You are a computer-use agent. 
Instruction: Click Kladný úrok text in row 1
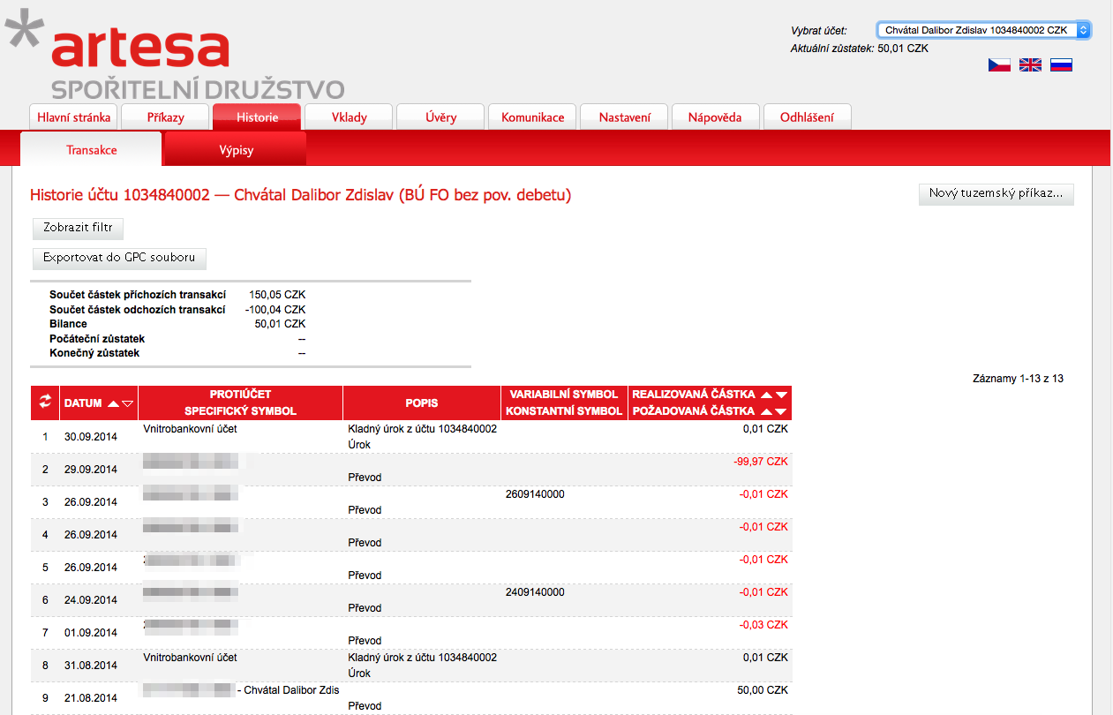[423, 429]
